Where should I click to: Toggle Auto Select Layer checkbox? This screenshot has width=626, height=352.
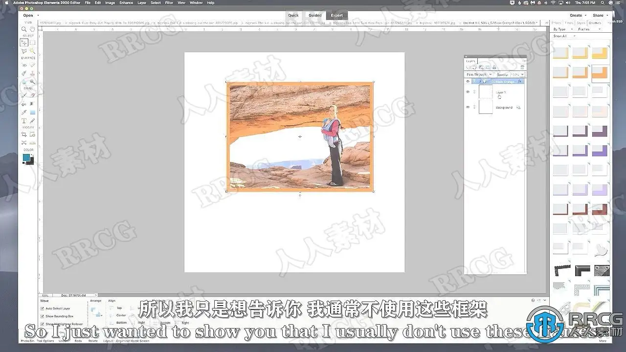[42, 308]
